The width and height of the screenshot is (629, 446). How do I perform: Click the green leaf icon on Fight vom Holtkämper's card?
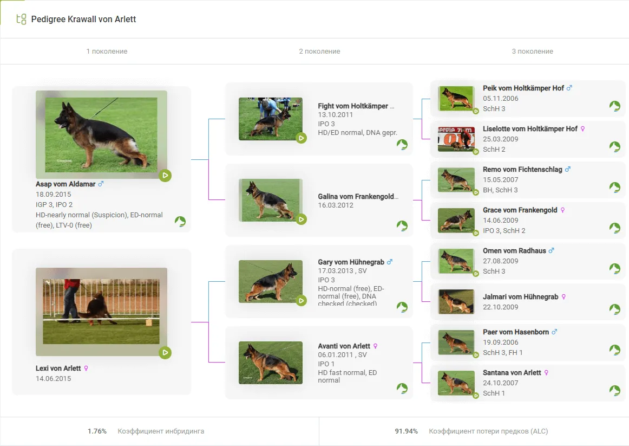click(402, 144)
